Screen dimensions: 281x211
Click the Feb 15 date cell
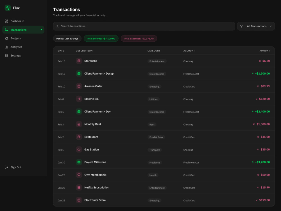[x=62, y=61]
